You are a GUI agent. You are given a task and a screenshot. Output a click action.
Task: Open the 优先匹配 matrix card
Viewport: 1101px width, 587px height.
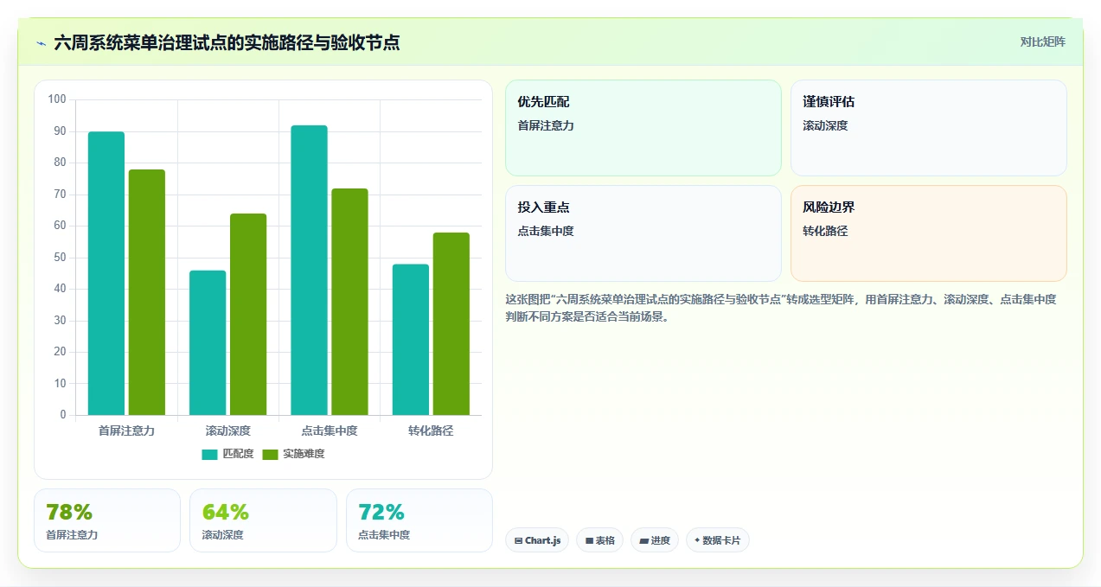click(643, 128)
